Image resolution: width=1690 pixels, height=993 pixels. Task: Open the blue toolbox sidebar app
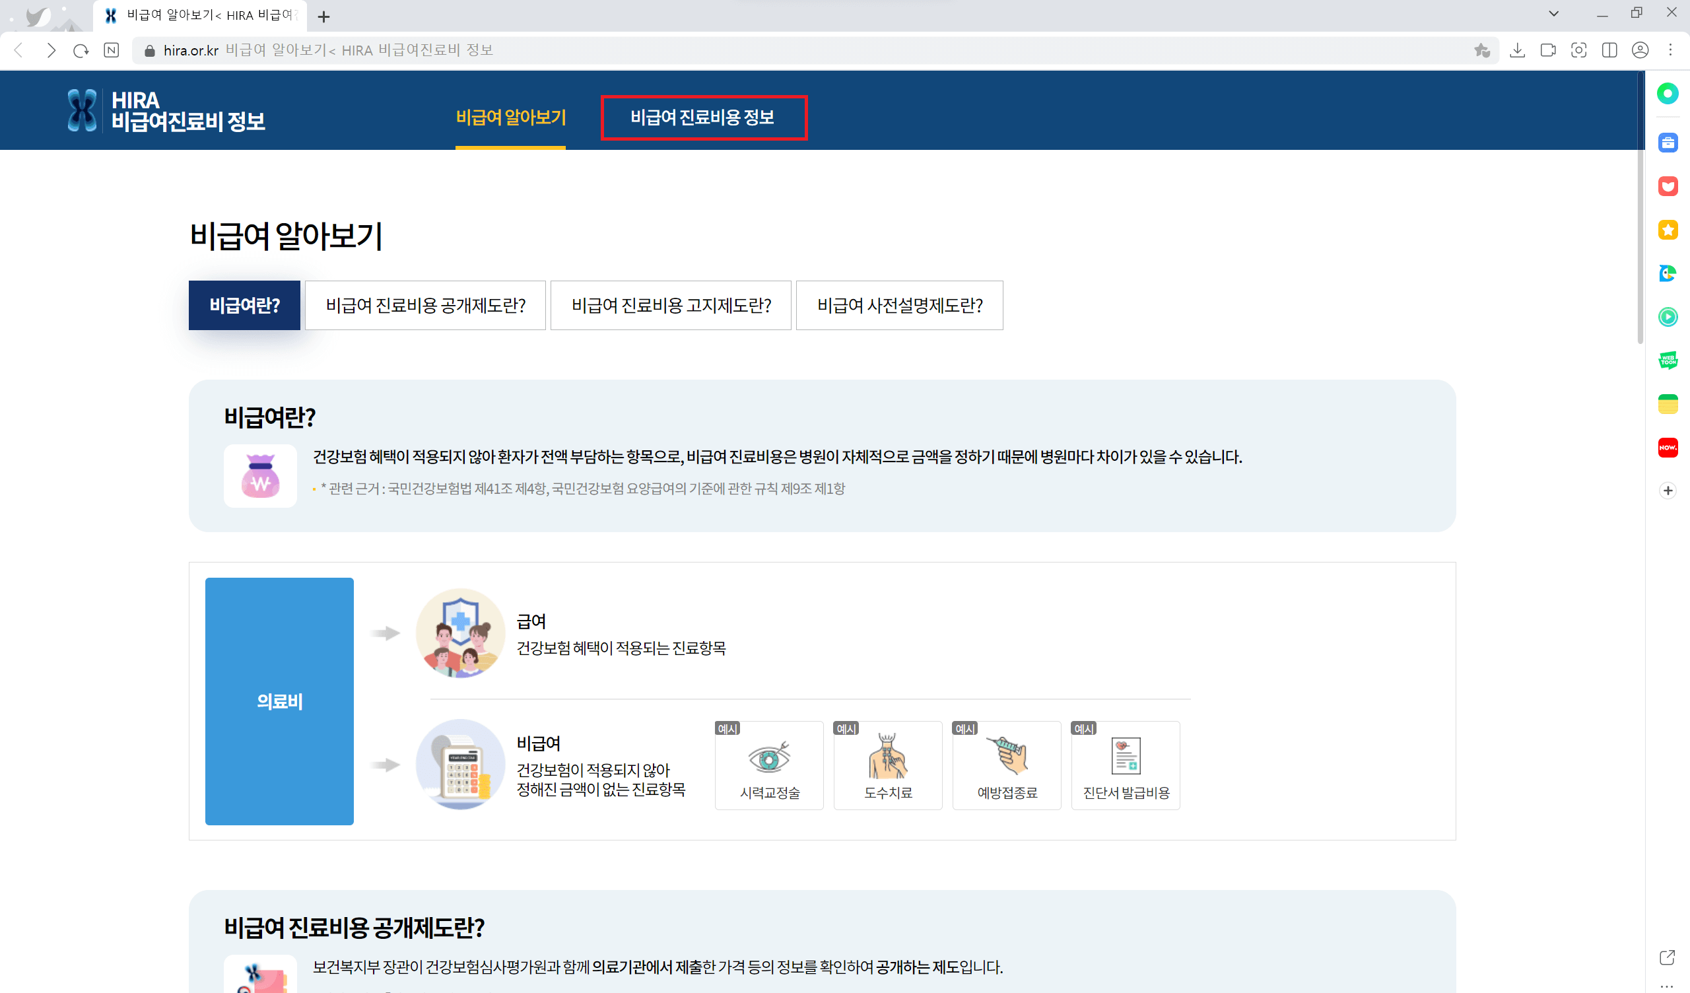(1668, 143)
